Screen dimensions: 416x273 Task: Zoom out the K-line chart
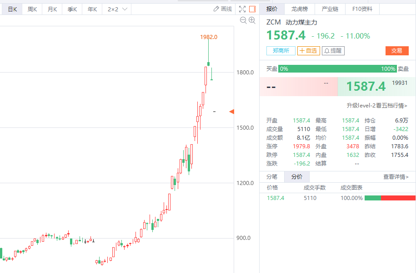pyautogui.click(x=243, y=20)
